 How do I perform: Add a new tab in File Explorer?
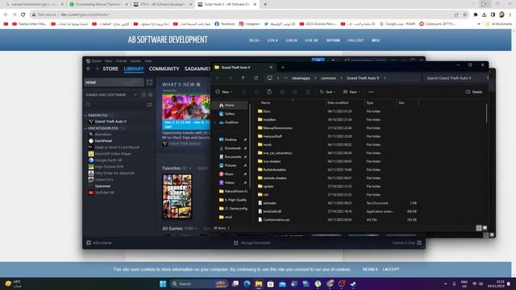pyautogui.click(x=283, y=68)
